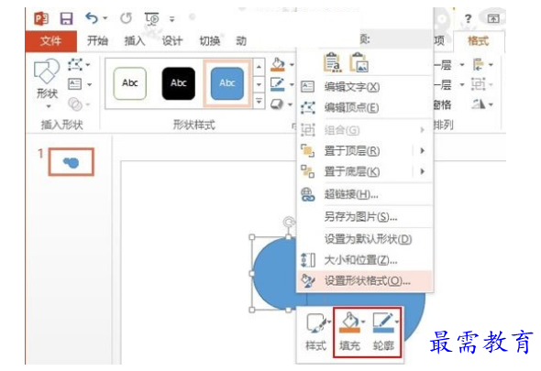Click the 样式 button in mini toolbar
The width and height of the screenshot is (541, 371).
point(316,332)
